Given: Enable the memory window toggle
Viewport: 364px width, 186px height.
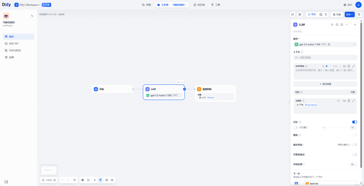Looking at the screenshot, I should tap(296, 128).
